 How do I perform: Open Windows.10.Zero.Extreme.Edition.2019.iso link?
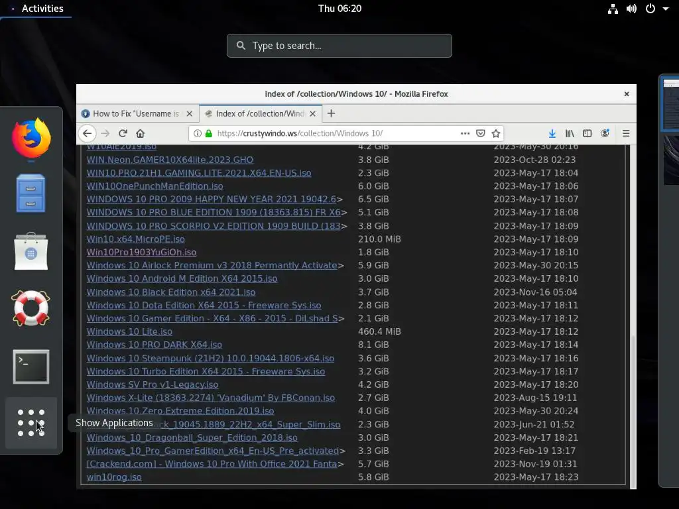coord(180,411)
